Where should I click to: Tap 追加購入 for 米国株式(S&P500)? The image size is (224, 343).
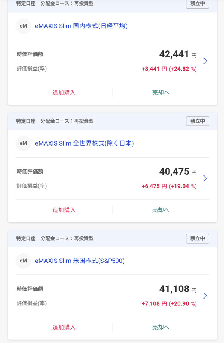click(64, 327)
